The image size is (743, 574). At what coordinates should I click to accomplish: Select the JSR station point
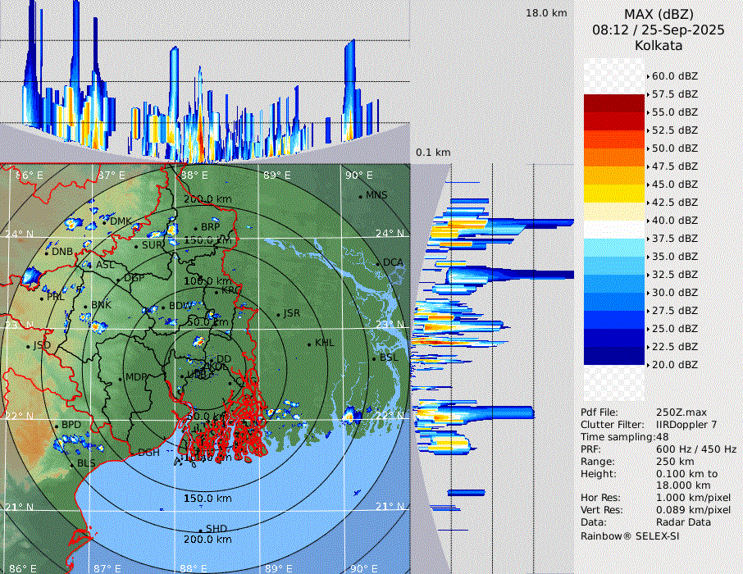pyautogui.click(x=277, y=315)
